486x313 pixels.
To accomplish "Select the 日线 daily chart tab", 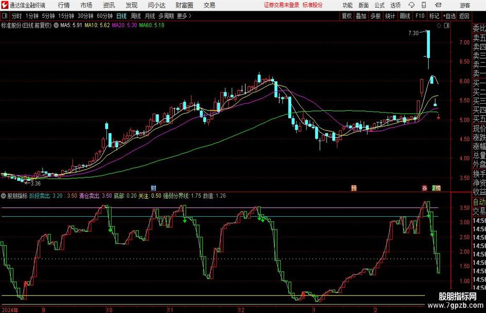I will (x=121, y=16).
